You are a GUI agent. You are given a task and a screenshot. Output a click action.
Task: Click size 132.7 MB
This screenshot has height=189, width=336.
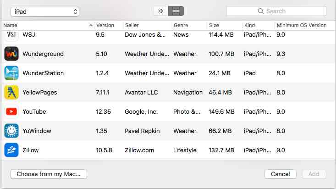(x=221, y=150)
